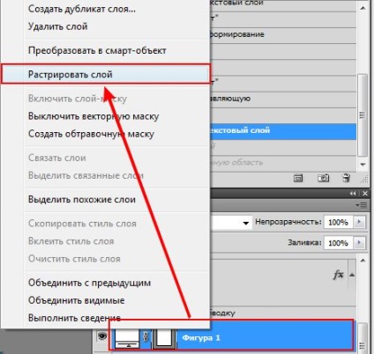374x354 pixels.
Task: Choose Растрировать слой from the context menu
Action: coord(106,74)
